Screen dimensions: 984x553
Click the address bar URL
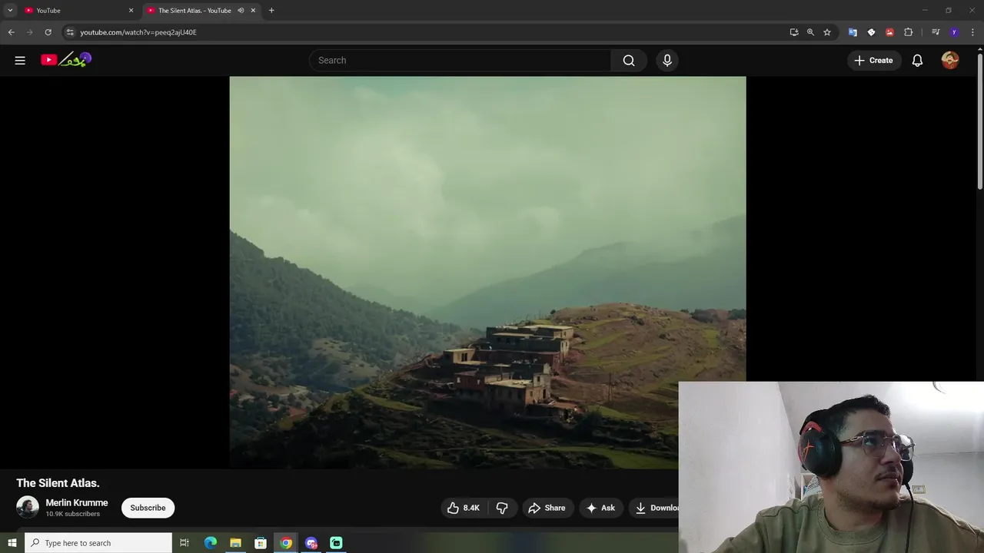point(138,32)
